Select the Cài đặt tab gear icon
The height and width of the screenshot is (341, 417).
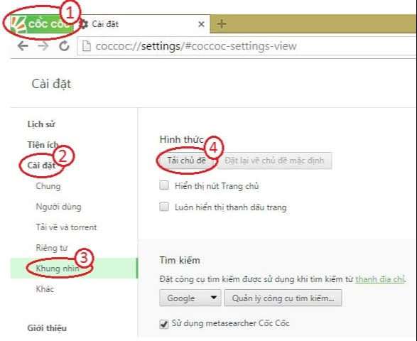84,24
